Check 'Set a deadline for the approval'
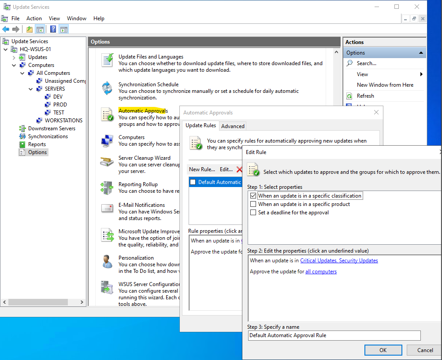Viewport: 442px width, 360px height. tap(253, 213)
